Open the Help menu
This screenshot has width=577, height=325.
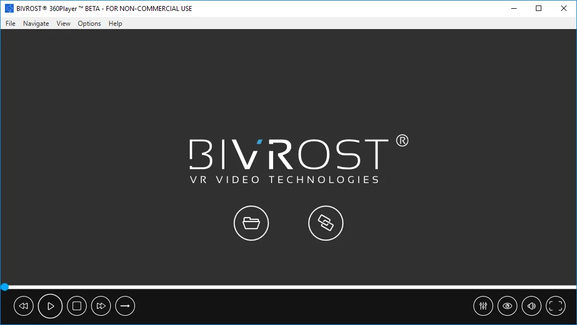point(115,24)
